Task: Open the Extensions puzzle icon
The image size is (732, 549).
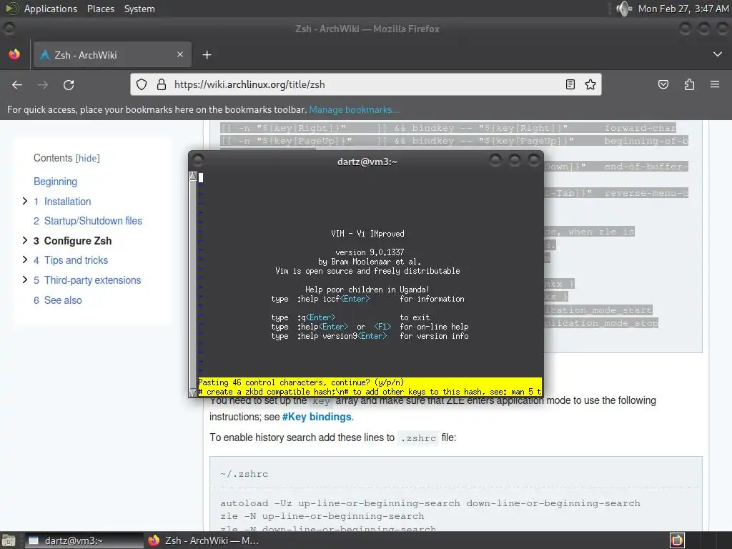Action: 689,84
